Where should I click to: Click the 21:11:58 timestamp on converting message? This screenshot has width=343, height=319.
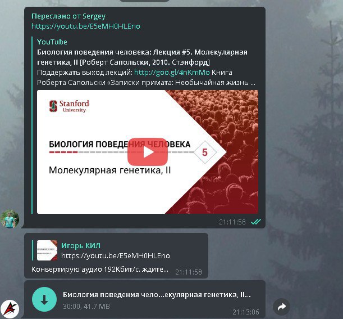tap(189, 272)
